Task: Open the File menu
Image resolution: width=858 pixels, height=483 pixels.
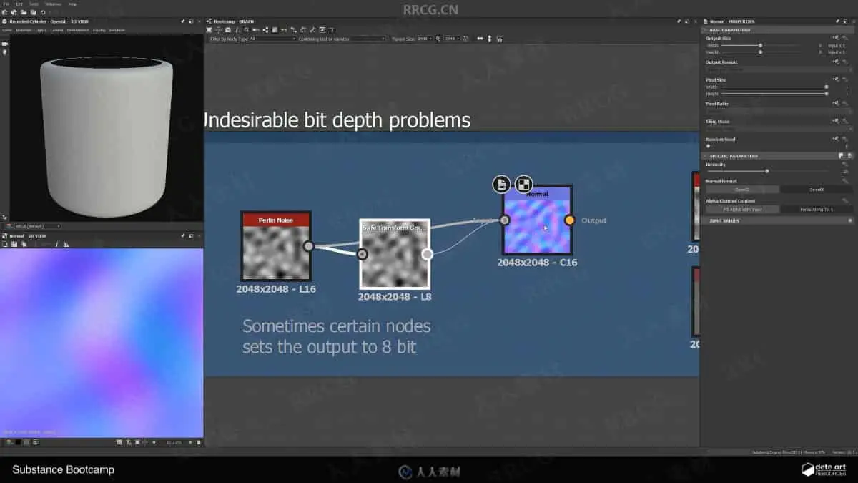Action: tap(6, 4)
